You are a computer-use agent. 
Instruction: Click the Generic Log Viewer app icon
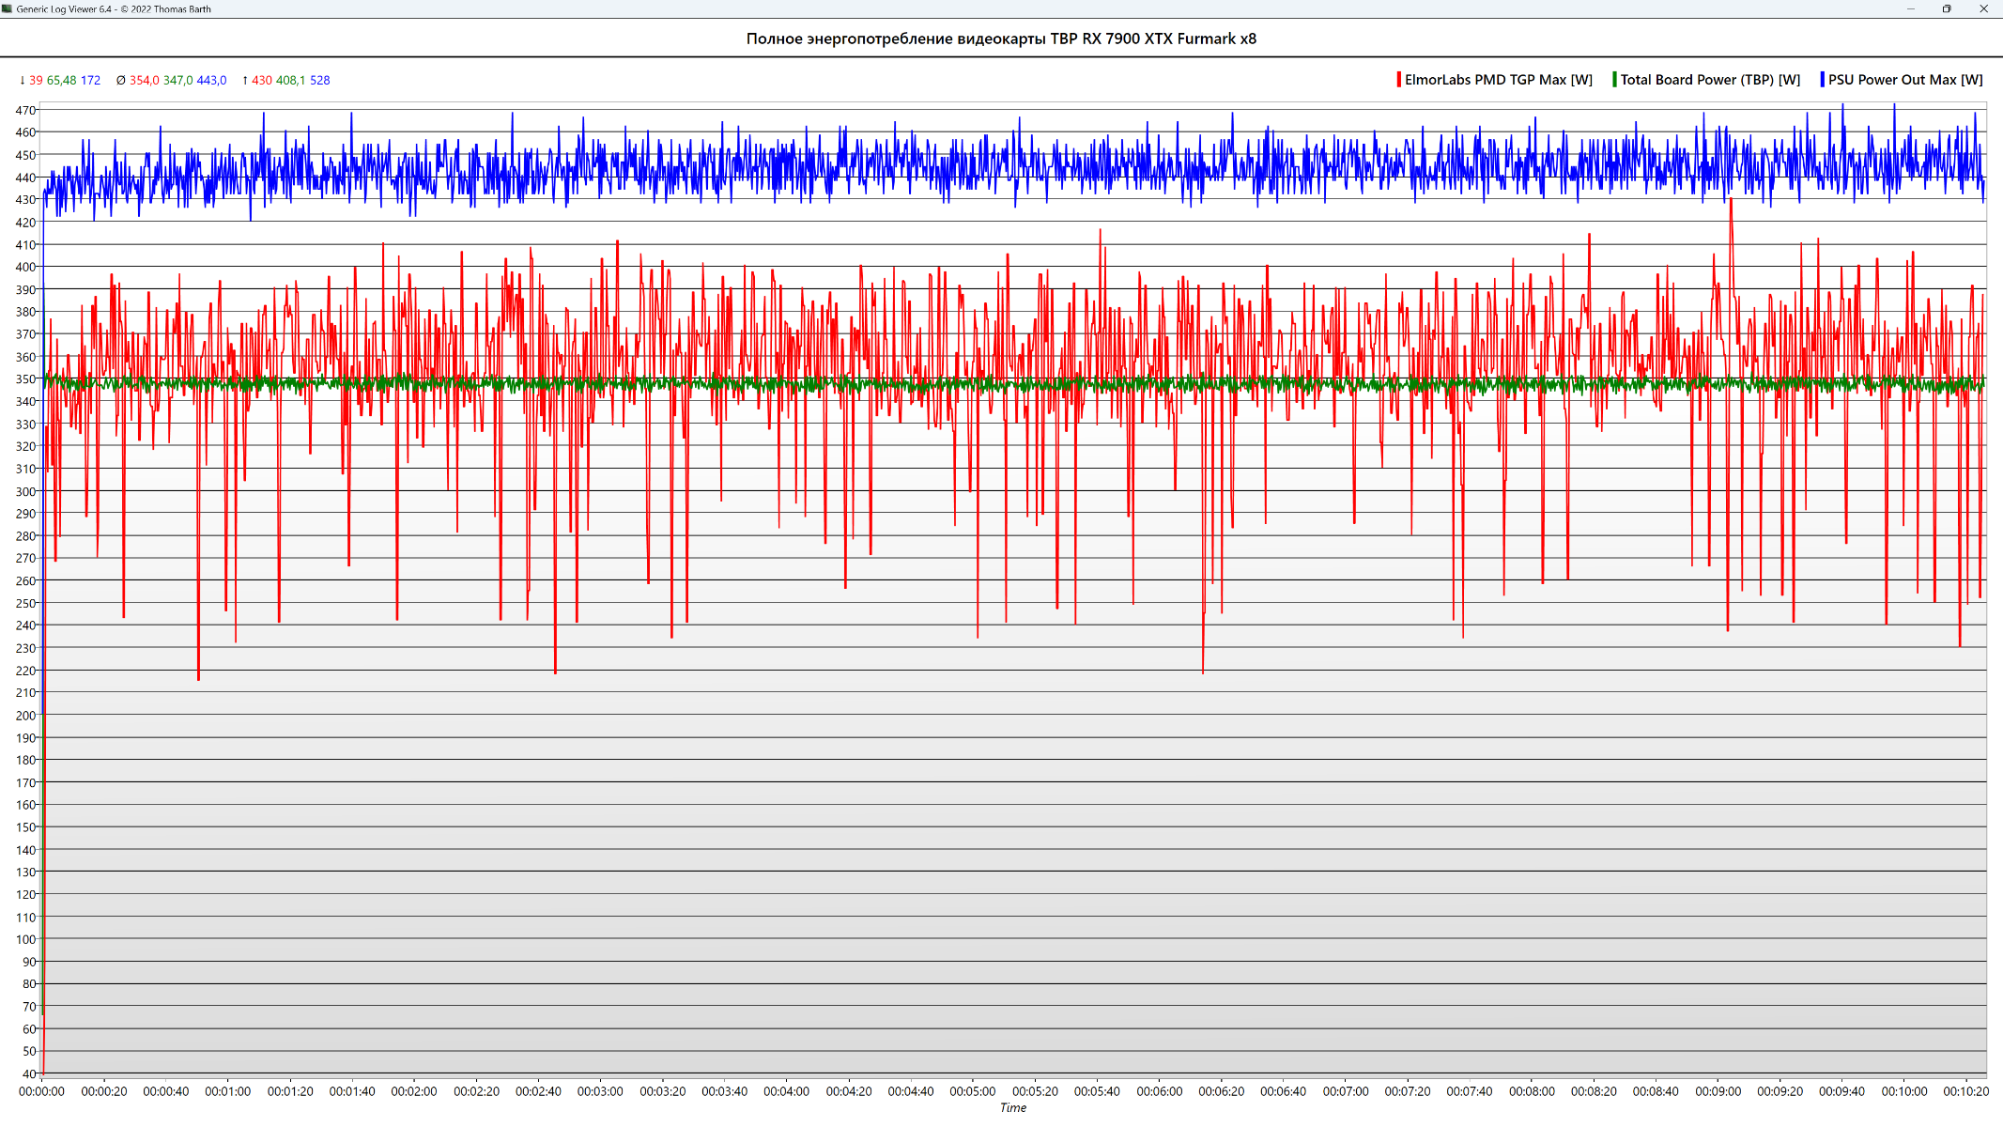[x=8, y=8]
